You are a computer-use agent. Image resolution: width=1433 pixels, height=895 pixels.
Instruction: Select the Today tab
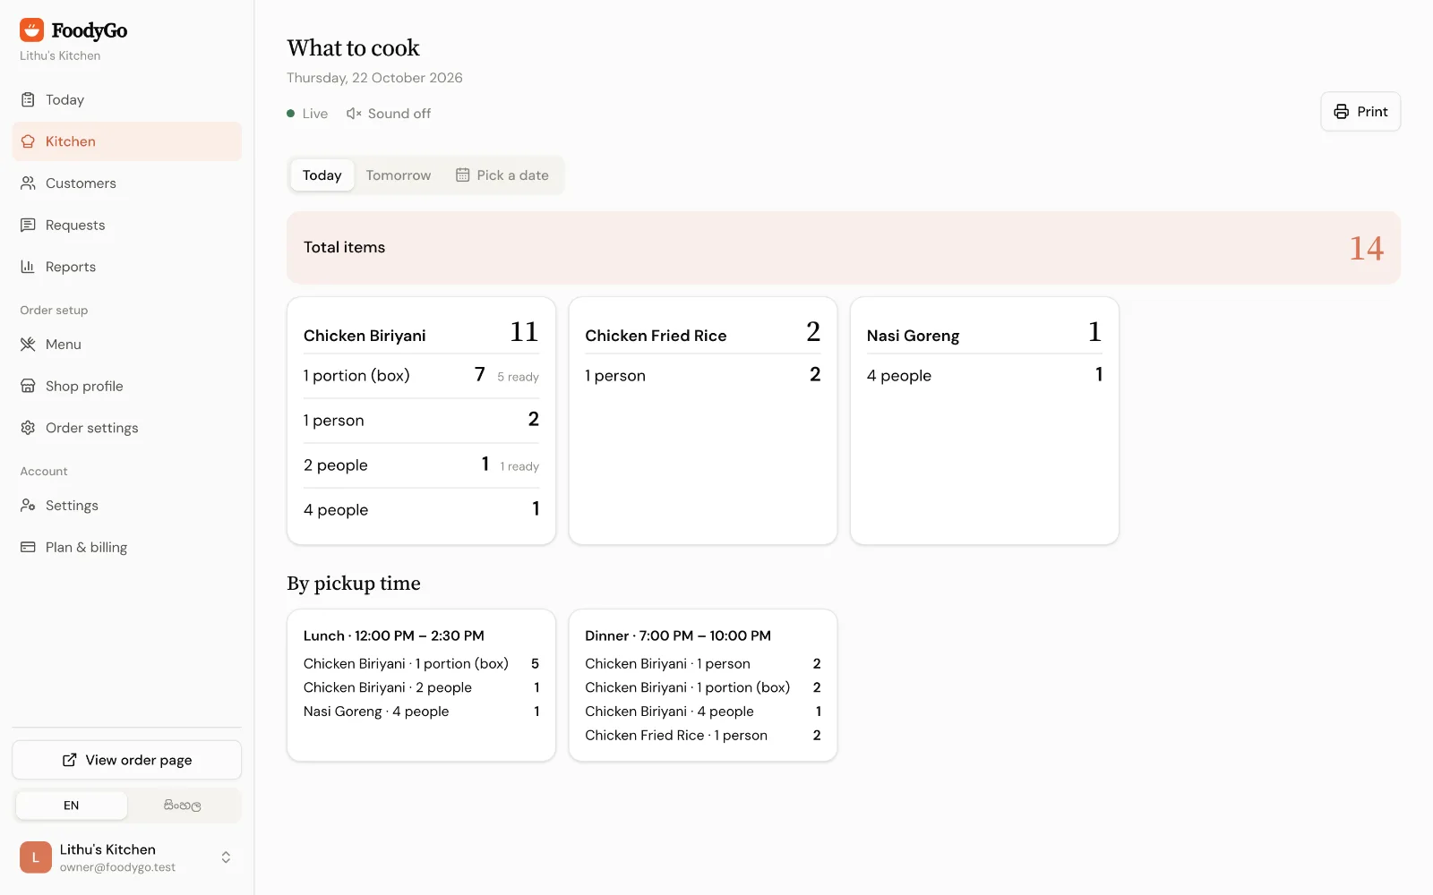(322, 175)
